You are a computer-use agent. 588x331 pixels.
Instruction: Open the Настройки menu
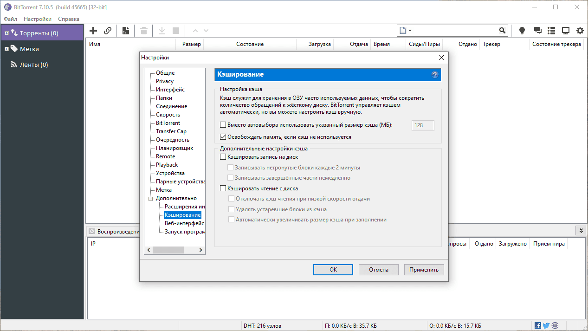tap(38, 19)
